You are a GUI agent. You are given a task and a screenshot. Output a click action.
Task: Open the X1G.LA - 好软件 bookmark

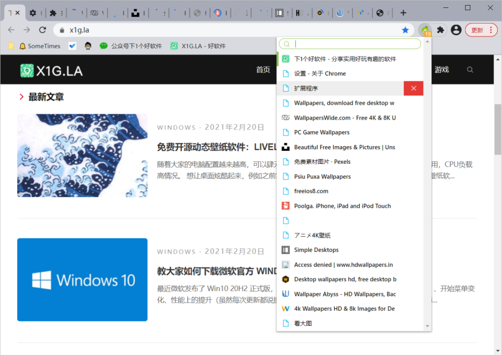(x=198, y=46)
